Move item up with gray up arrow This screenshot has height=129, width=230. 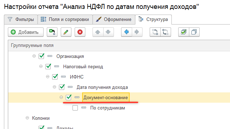[x=98, y=32]
